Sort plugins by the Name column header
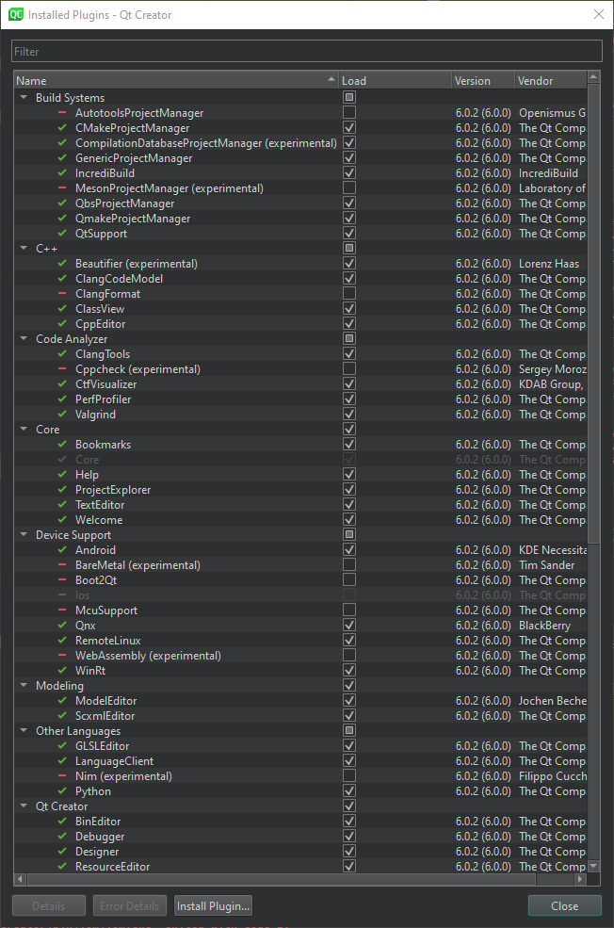 click(170, 81)
